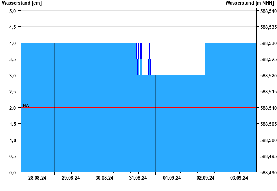Select date label 28.08.24
277x191 pixels.
coord(37,178)
